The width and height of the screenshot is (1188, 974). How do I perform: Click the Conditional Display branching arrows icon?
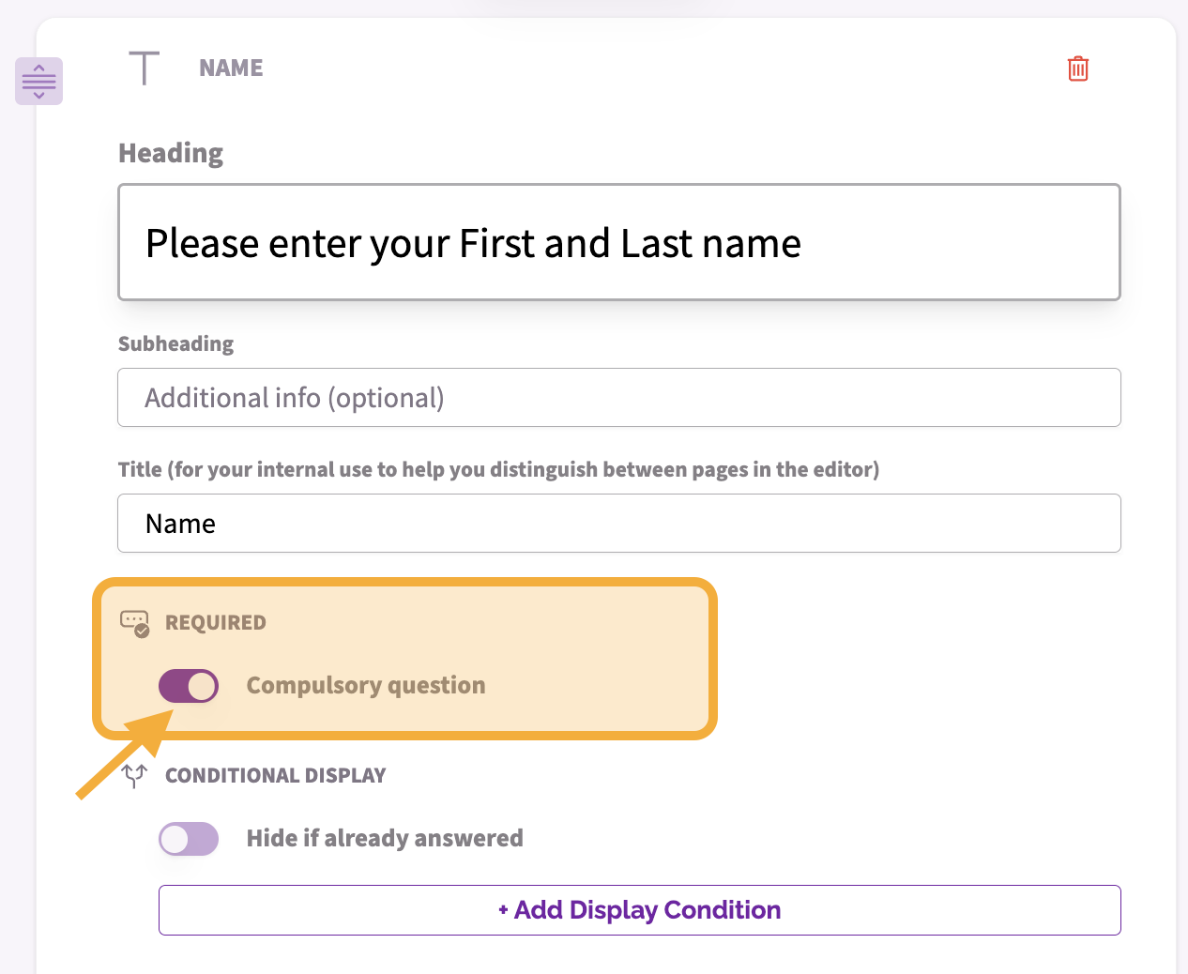(x=135, y=775)
